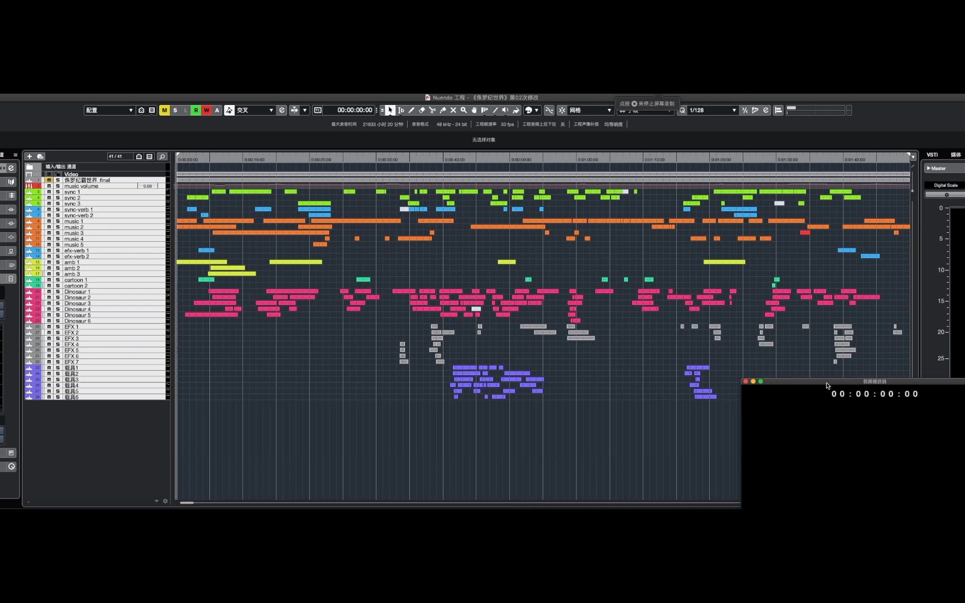Click the 41 / 41 track count field
This screenshot has width=965, height=603.
(x=120, y=156)
